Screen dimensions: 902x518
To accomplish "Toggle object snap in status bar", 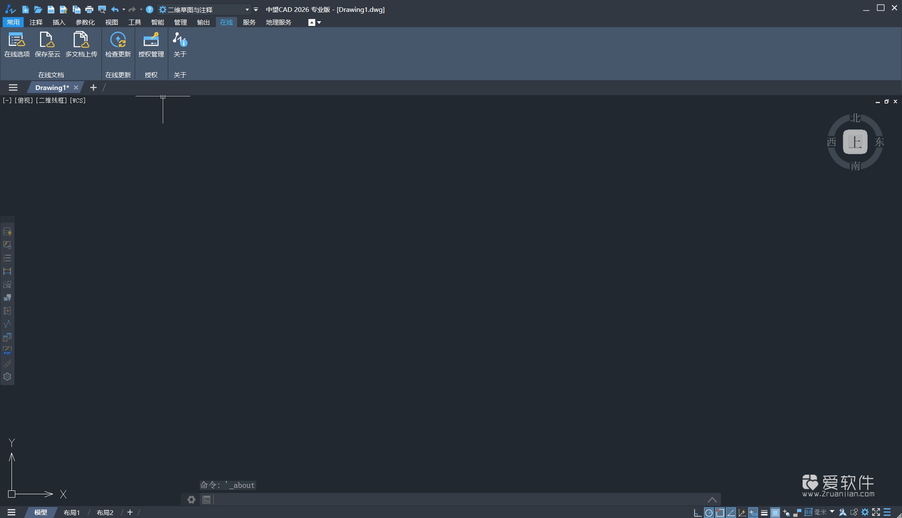I will click(x=720, y=512).
